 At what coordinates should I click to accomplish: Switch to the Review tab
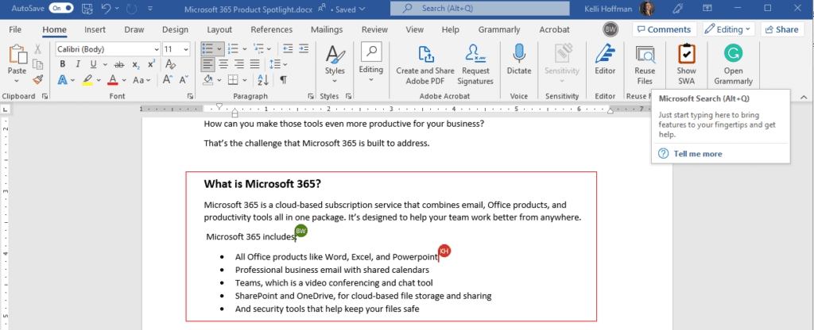point(374,29)
